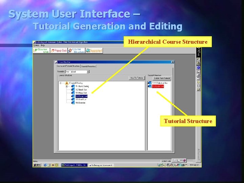This screenshot has width=244, height=183.
Task: Click the icon beside 5.5 Shell Sort
Action: pos(73,100)
